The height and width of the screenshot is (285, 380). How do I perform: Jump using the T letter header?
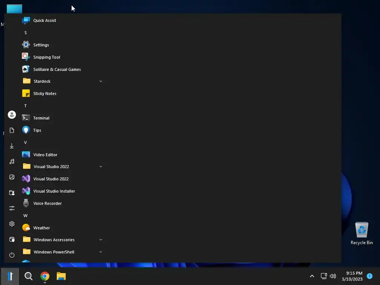(x=26, y=106)
